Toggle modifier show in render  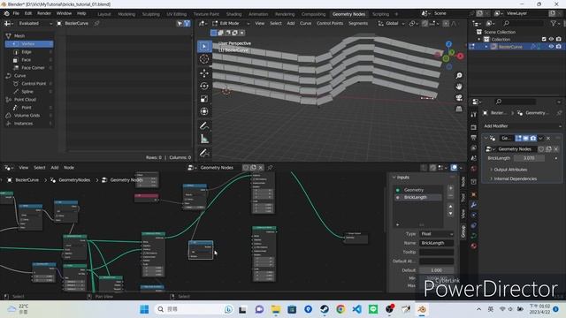(532, 138)
